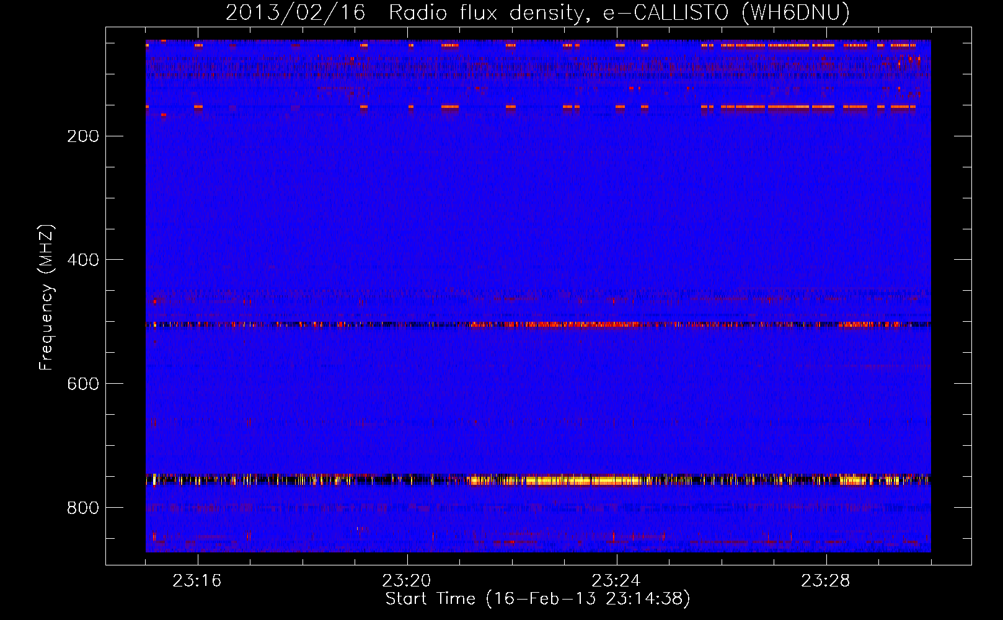This screenshot has height=620, width=1003.
Task: Click the 200 frequency tick label
Action: tap(83, 136)
